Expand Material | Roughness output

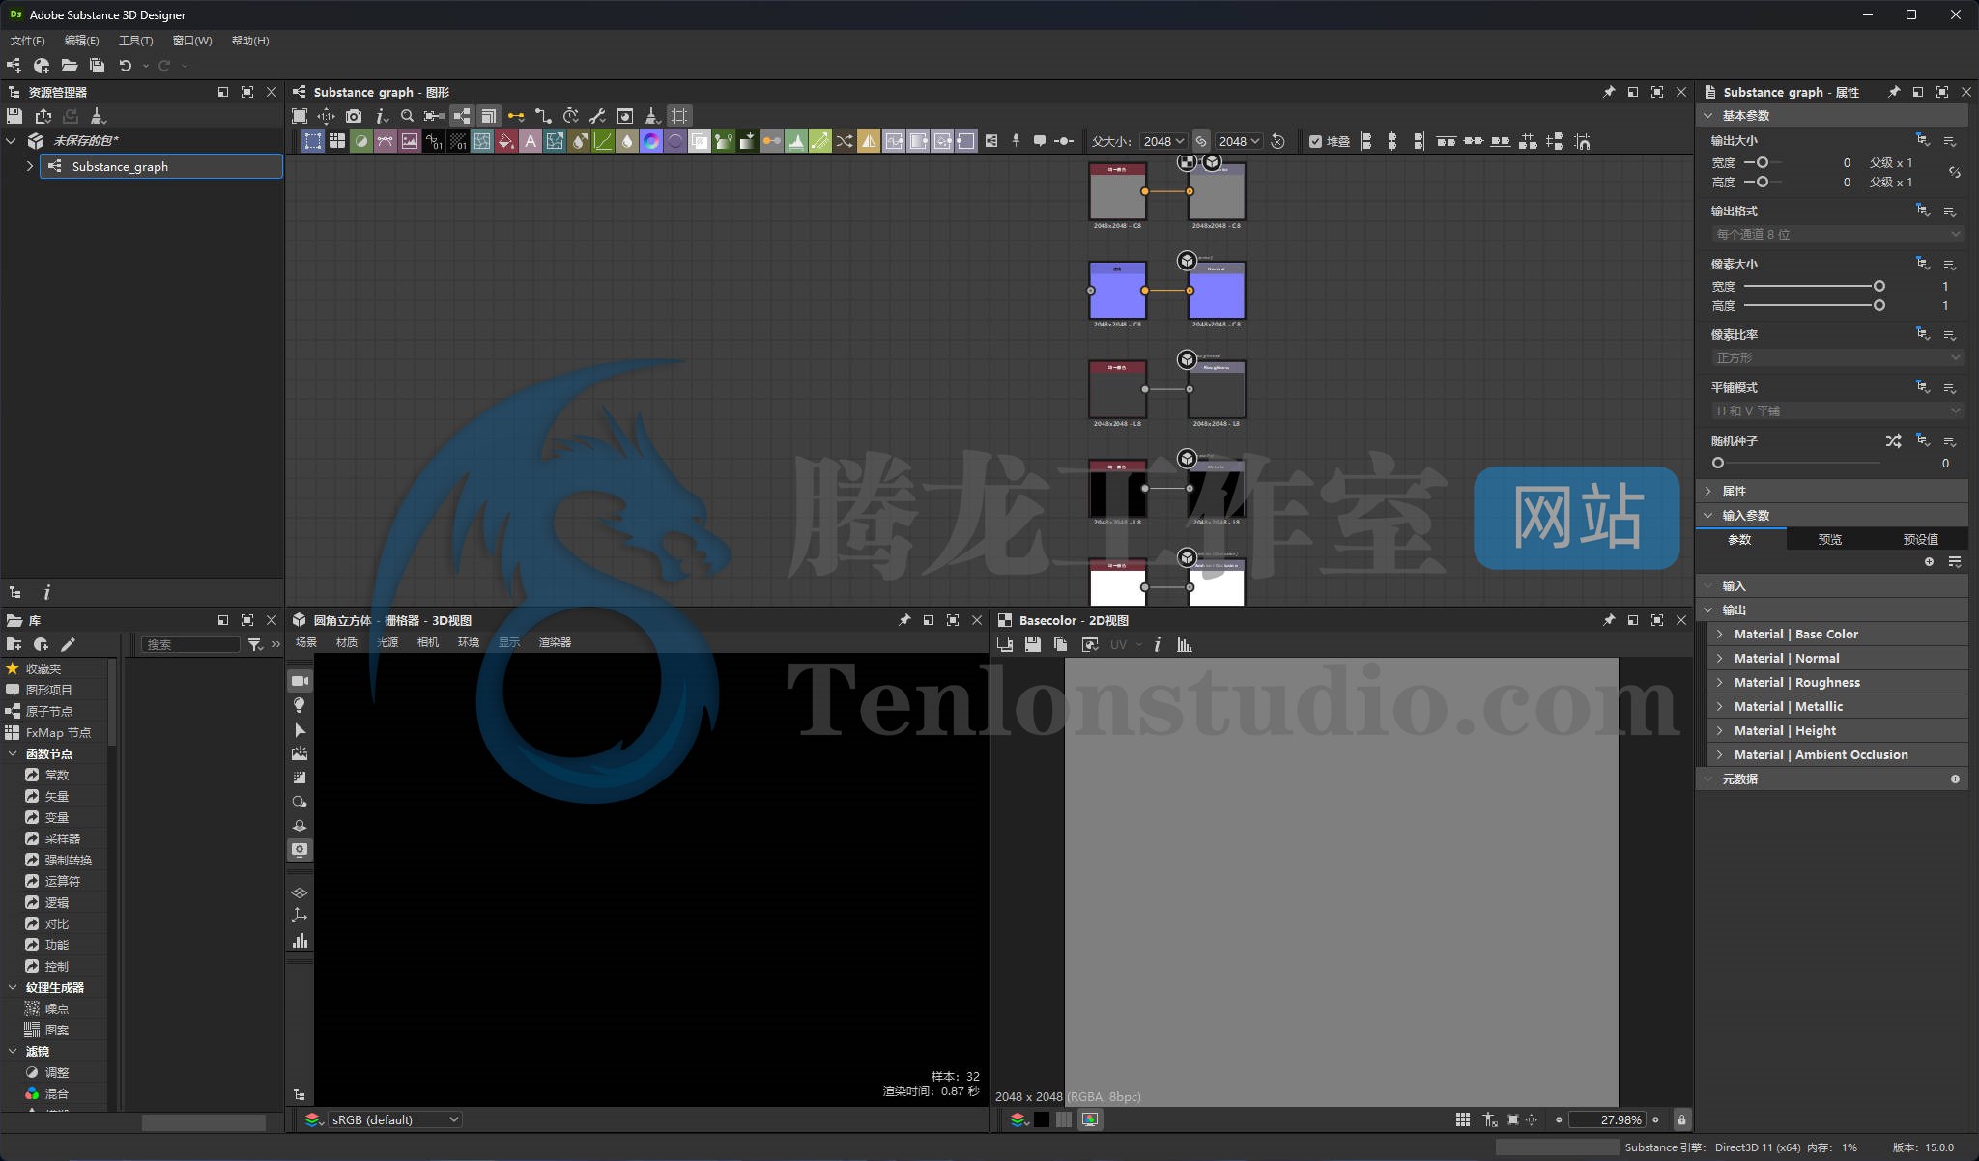tap(1720, 682)
